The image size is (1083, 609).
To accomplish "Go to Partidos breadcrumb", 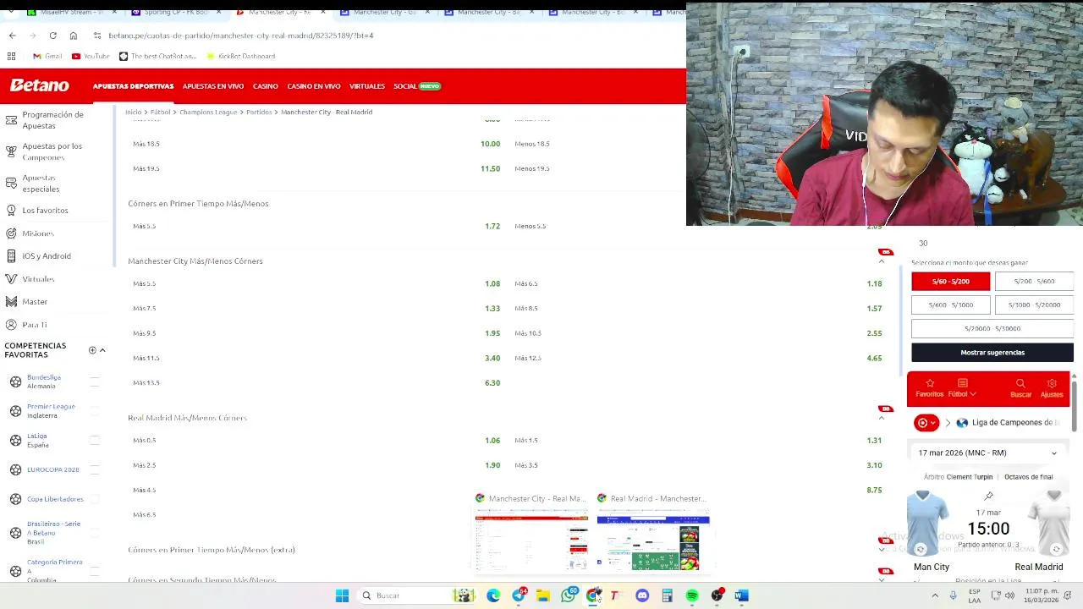I will pos(259,112).
